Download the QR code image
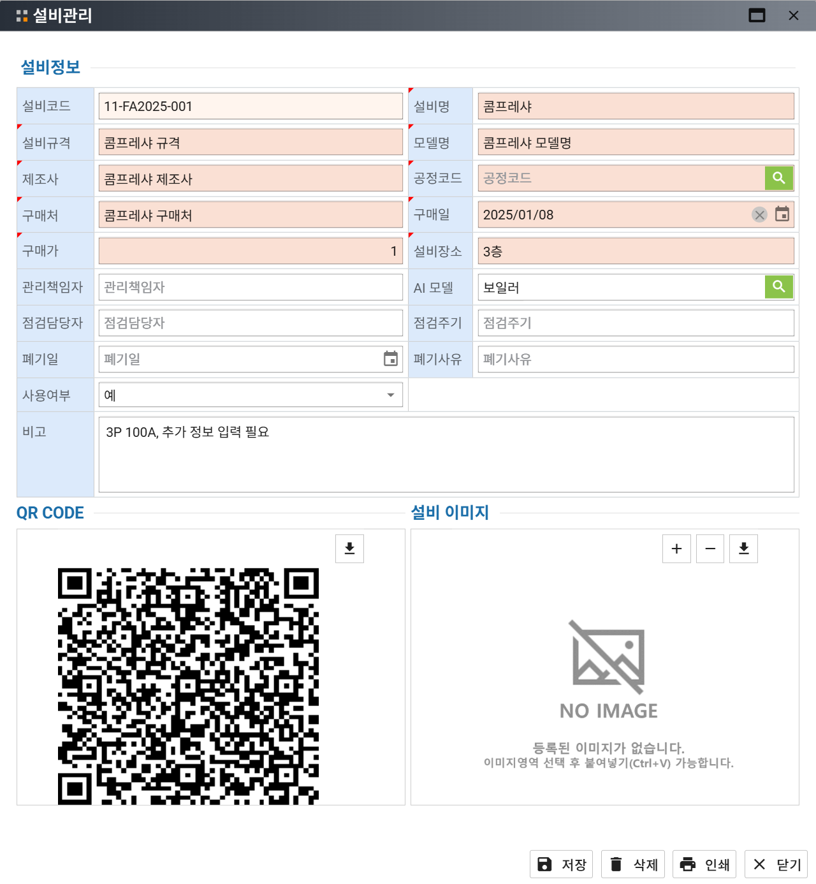This screenshot has width=816, height=884. [349, 549]
